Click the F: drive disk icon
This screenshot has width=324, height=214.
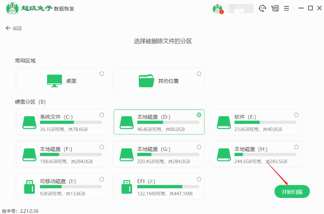[x=29, y=155]
